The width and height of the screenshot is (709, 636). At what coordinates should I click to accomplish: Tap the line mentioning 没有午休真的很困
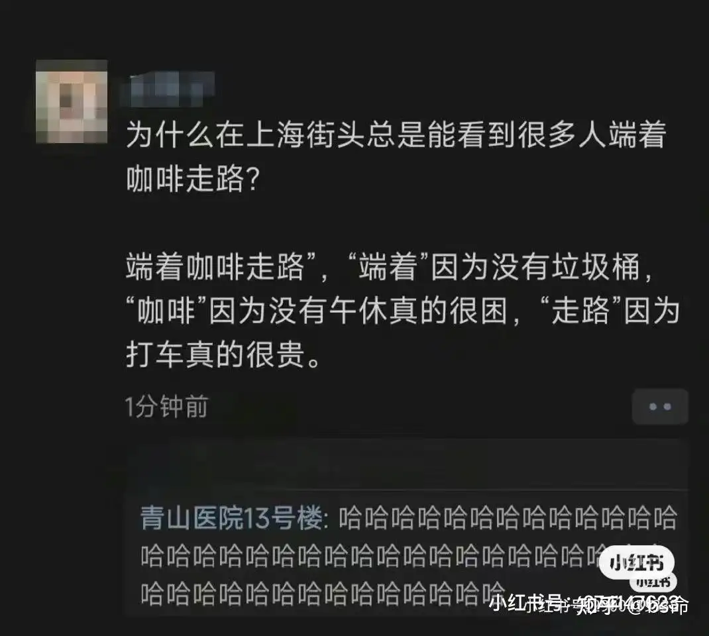pos(402,311)
